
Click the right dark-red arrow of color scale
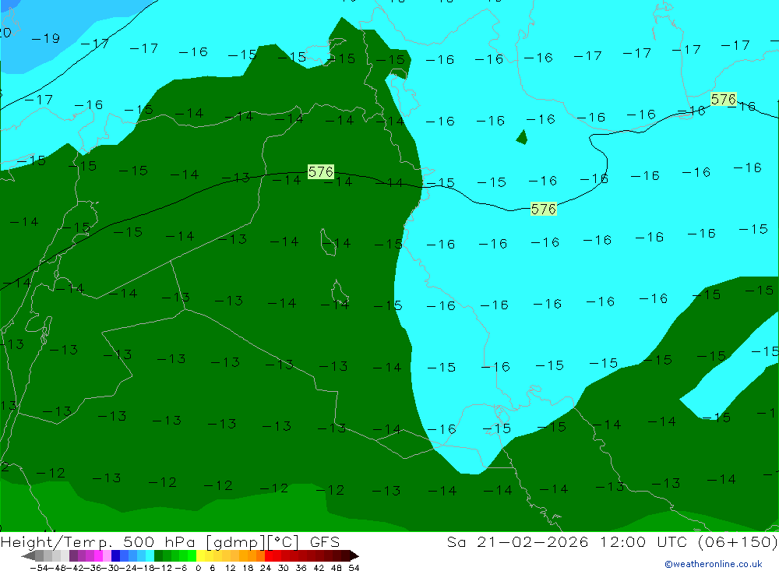354,556
